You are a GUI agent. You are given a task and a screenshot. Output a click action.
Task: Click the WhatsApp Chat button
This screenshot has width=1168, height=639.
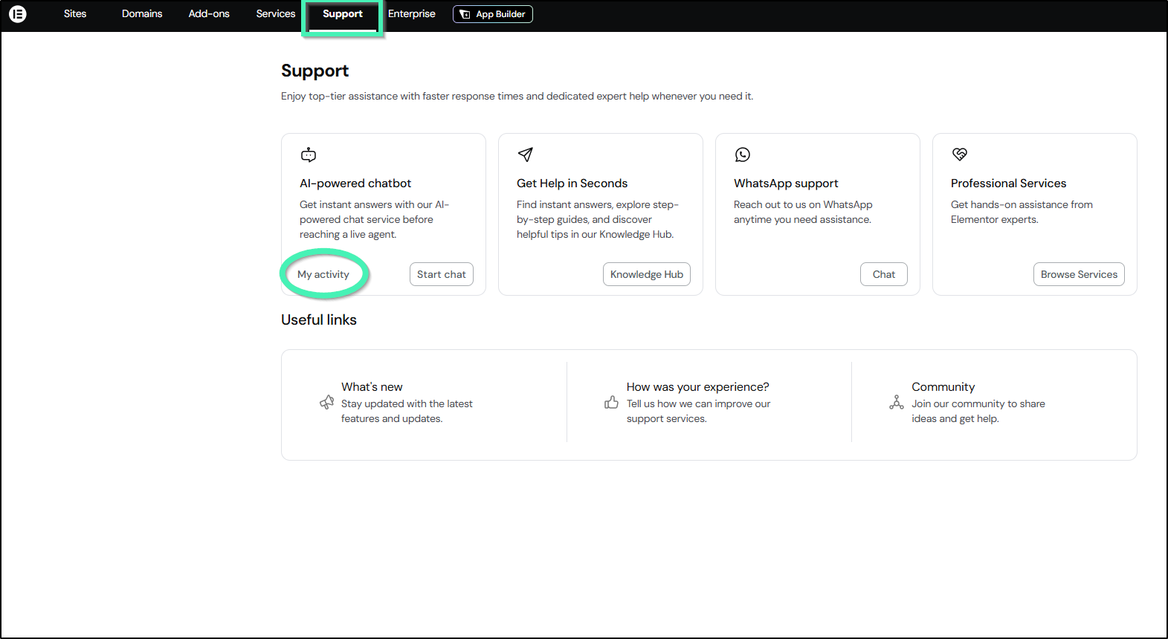[884, 274]
